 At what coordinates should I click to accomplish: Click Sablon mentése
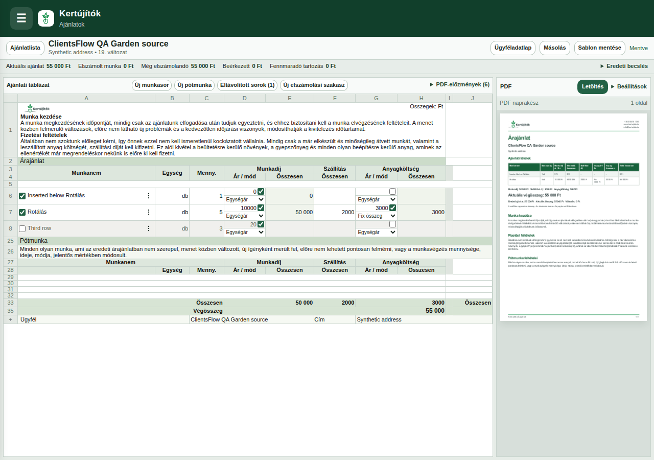pos(600,48)
